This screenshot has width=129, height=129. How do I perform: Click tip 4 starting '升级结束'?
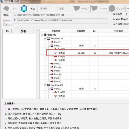tap(34, 123)
